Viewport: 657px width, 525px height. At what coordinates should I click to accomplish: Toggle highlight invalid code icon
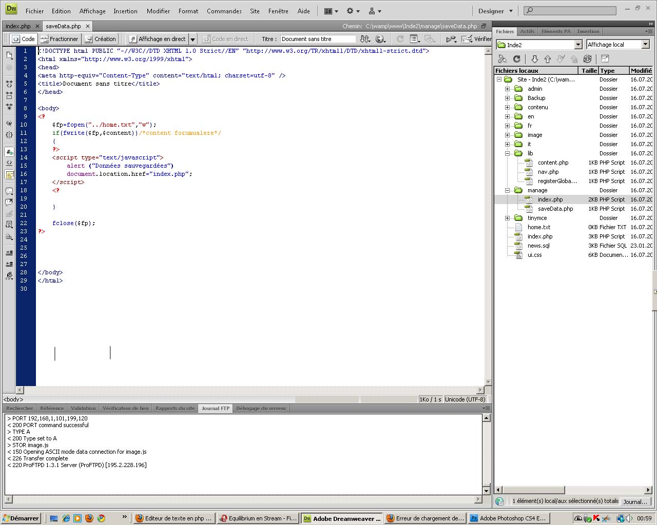pos(9,164)
